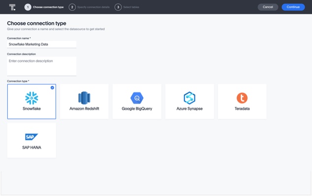Pick the Google BigQuery connection tile

[x=137, y=101]
